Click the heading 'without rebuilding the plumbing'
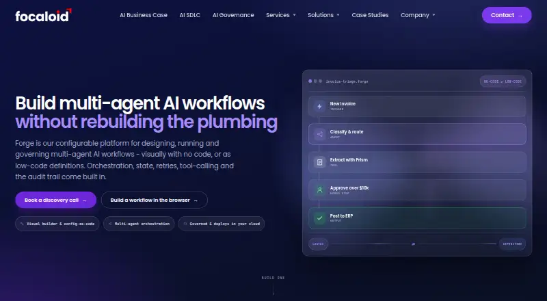The width and height of the screenshot is (547, 301). tap(146, 122)
